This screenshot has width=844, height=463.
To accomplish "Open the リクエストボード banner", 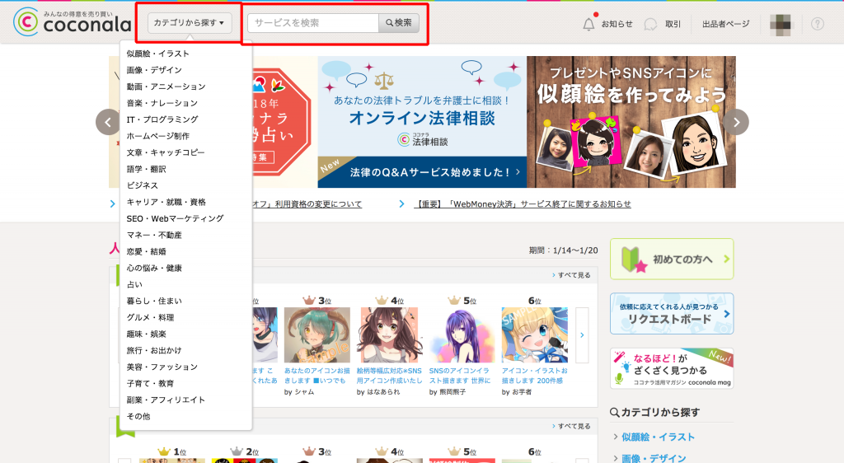I will click(672, 314).
